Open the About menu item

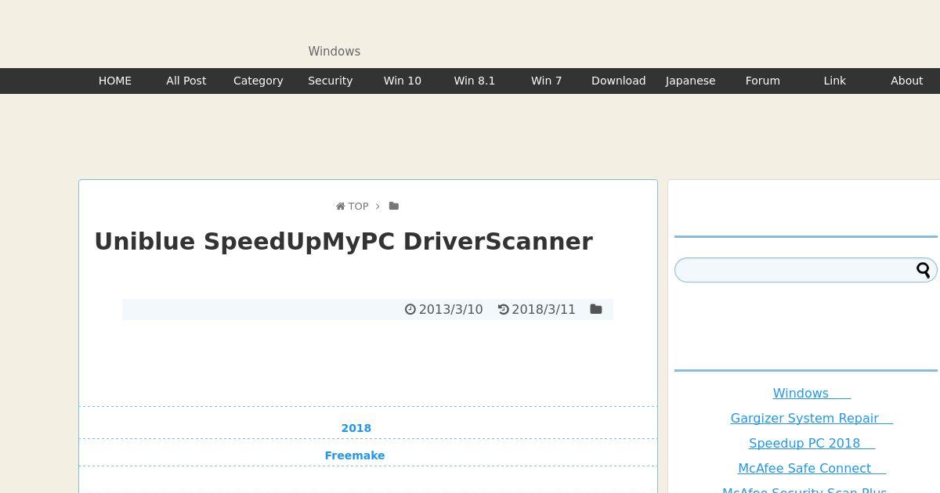click(x=907, y=81)
